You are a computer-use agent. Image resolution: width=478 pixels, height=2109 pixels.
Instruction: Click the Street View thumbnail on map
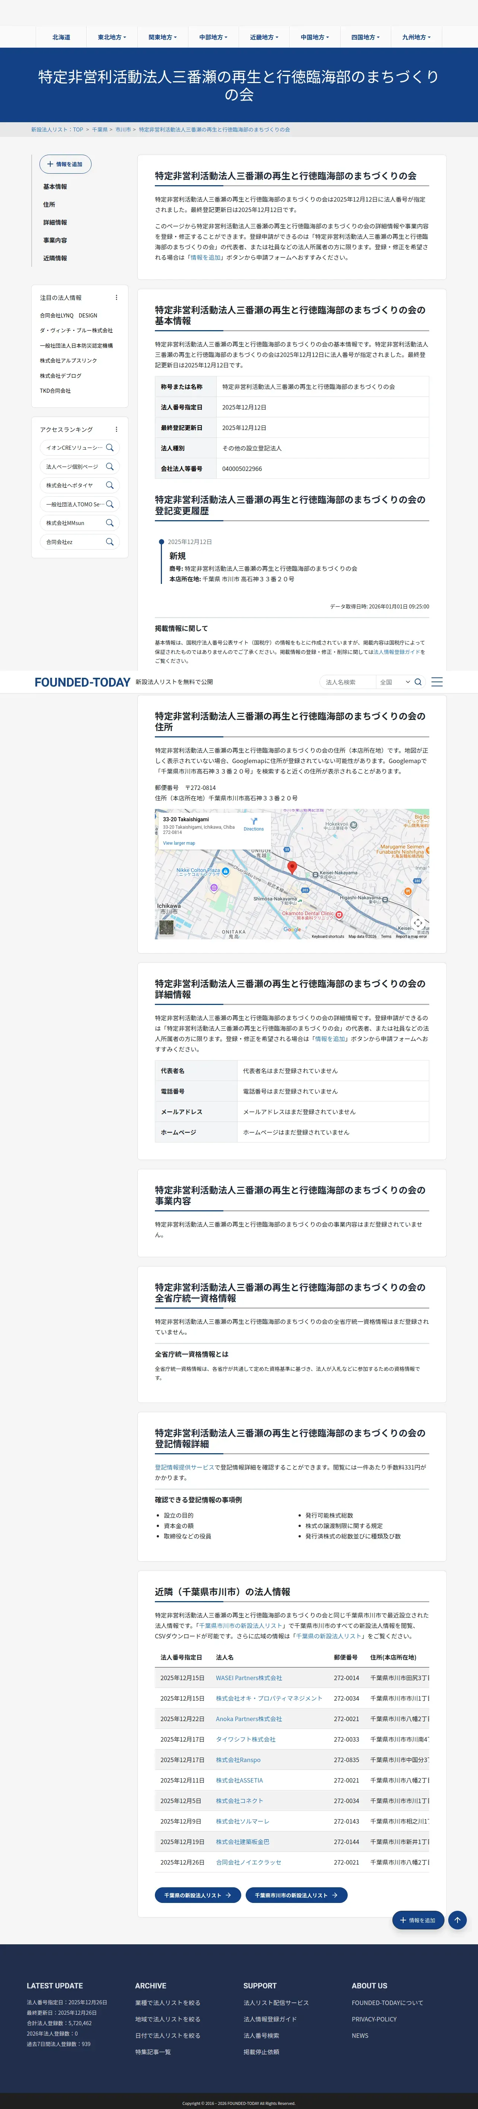(166, 927)
